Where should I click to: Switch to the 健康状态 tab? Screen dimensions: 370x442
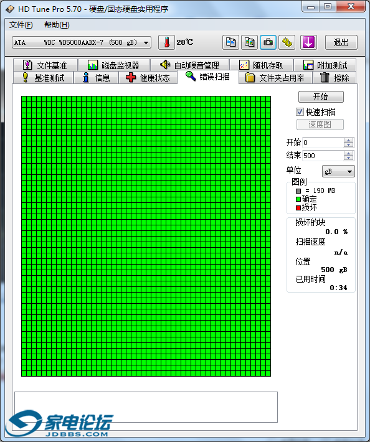148,78
